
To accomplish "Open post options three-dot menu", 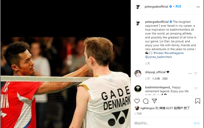I will point(198,7).
